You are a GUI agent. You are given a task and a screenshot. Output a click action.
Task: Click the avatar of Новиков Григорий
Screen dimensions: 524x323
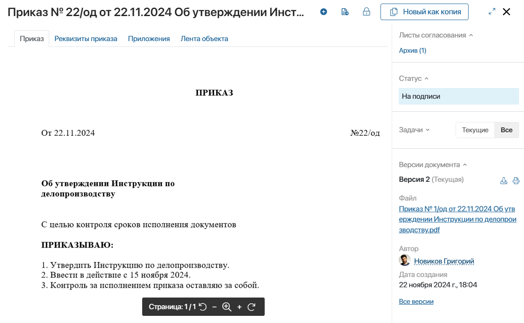[405, 260]
